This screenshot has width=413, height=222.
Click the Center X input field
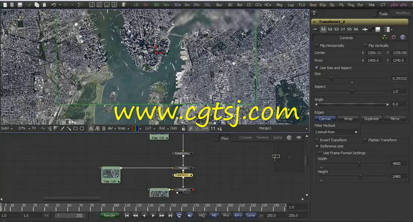point(374,53)
